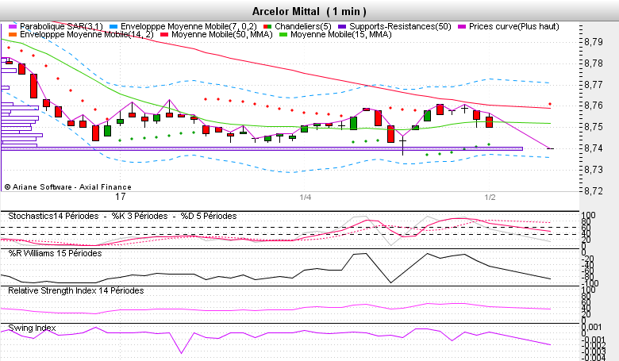Select the 'Moyenne Mobile(50, MMA)' legend label
Screen dimensions: 619x361
coord(222,34)
